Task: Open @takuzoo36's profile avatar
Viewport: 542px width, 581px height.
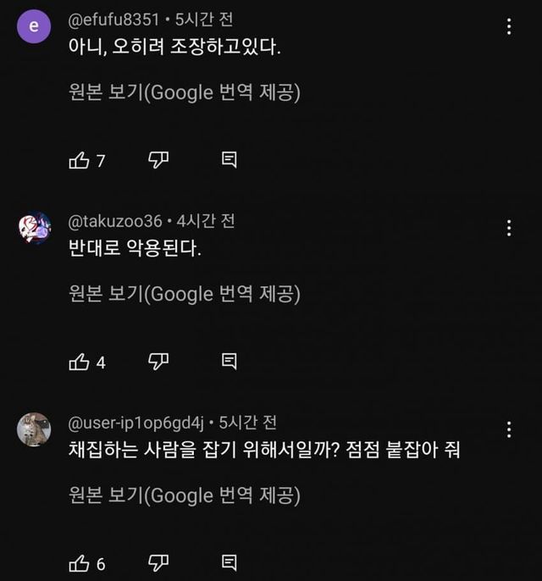Action: point(34,228)
